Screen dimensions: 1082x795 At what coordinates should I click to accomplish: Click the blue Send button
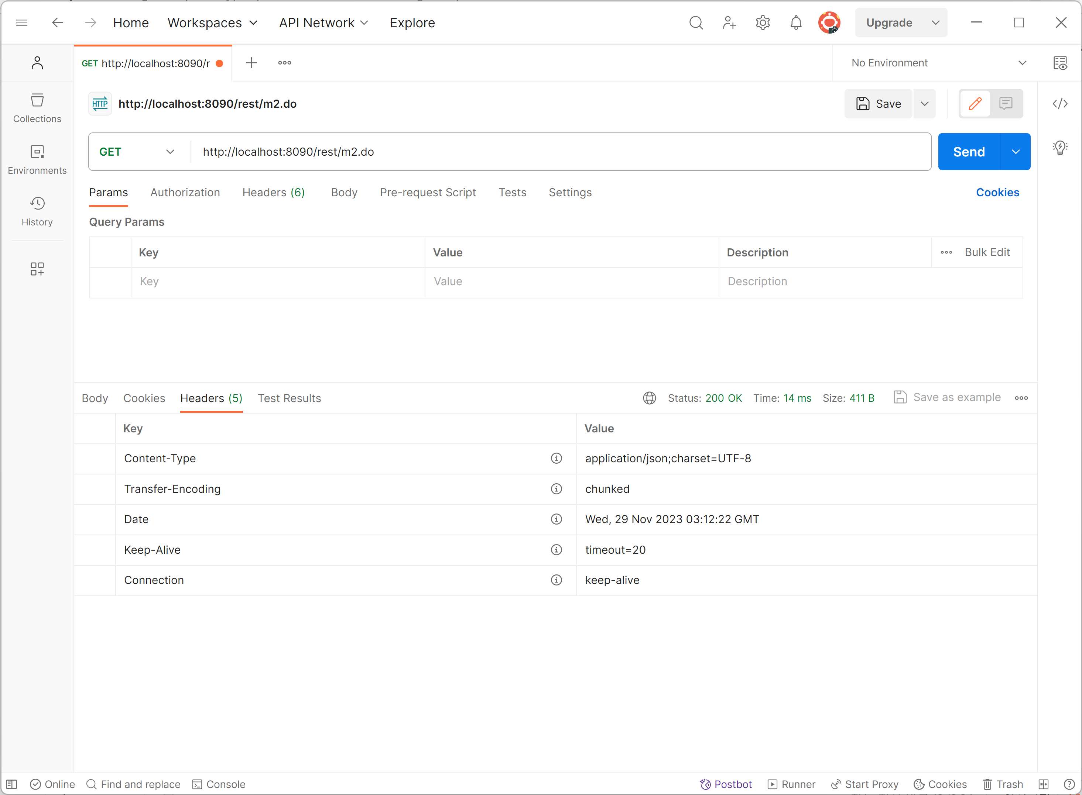(969, 152)
